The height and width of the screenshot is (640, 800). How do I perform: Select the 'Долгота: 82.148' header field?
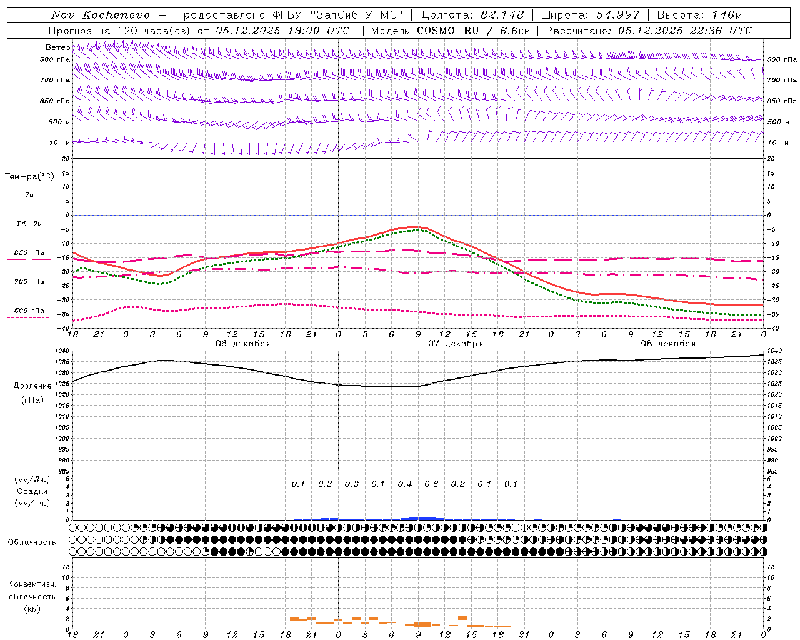472,15
